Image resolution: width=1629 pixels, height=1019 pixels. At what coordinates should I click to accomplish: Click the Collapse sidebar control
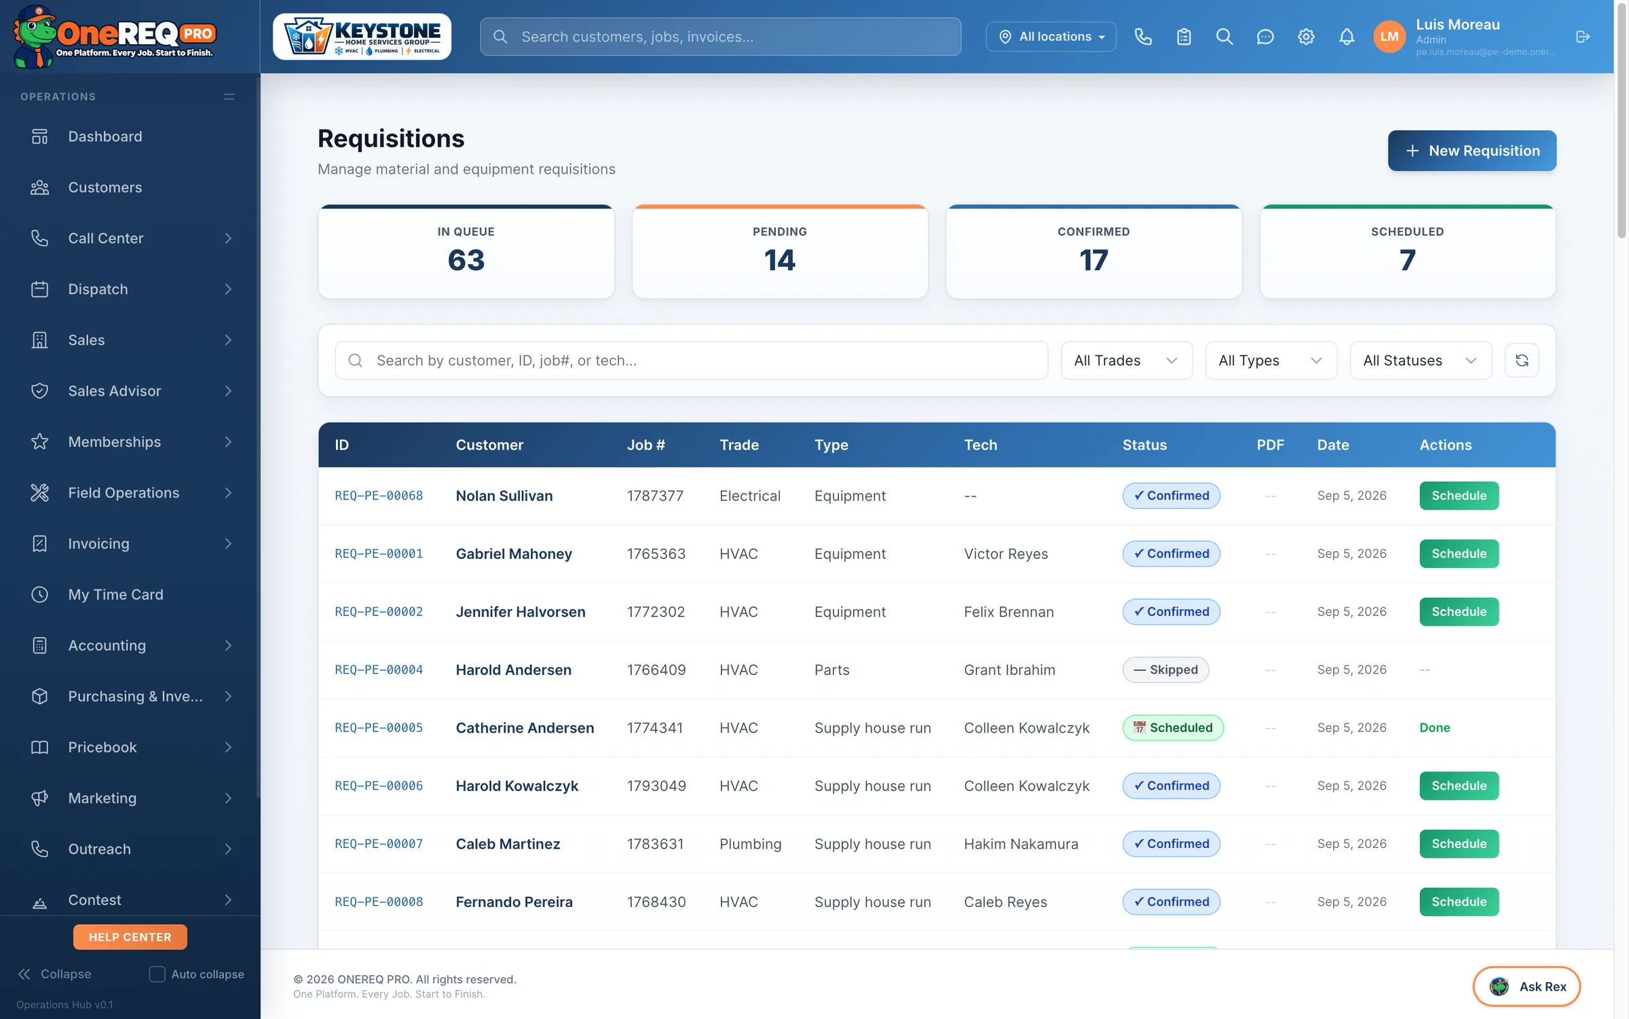[x=54, y=974]
